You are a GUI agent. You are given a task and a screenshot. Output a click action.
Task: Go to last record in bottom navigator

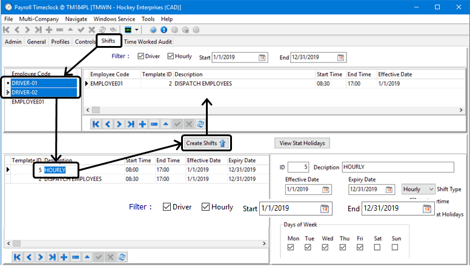click(x=51, y=257)
